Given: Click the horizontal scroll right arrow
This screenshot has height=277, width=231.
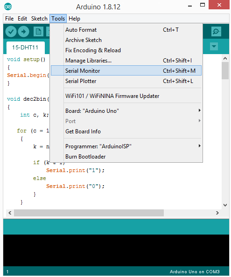Looking at the screenshot, I should (217, 213).
